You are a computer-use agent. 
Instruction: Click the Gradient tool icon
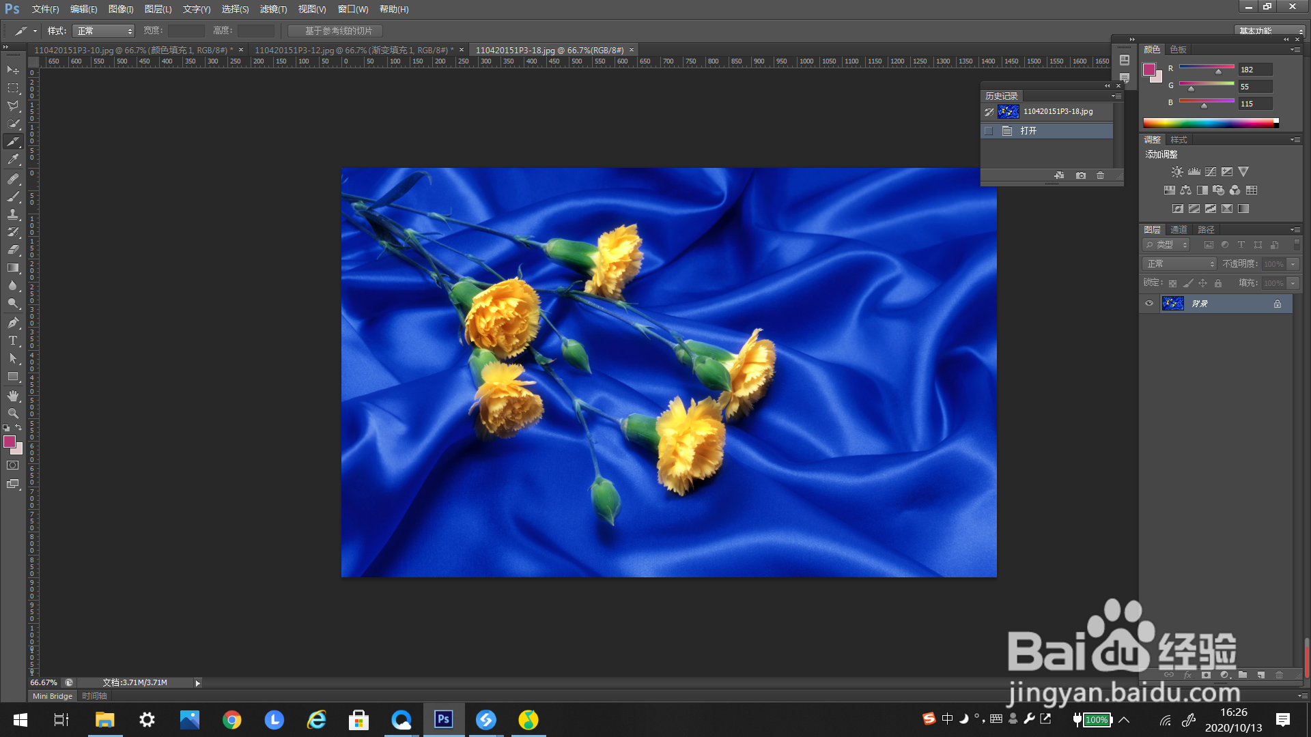point(13,268)
